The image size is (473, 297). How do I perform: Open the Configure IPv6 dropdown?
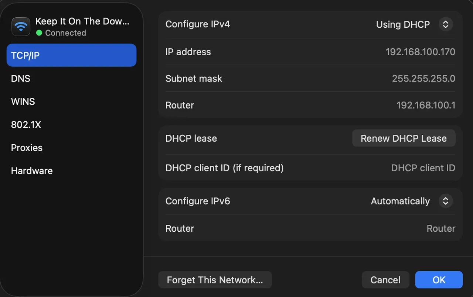[446, 201]
